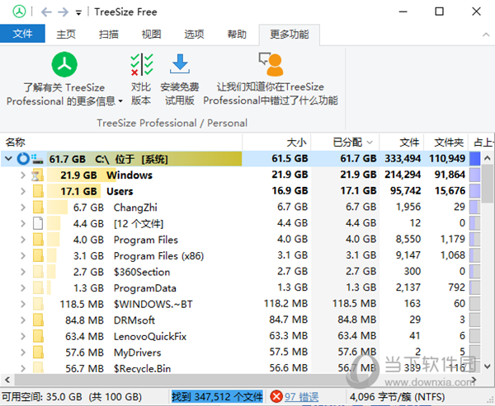Open dropdown arrow beside 的更多信息

(x=120, y=101)
